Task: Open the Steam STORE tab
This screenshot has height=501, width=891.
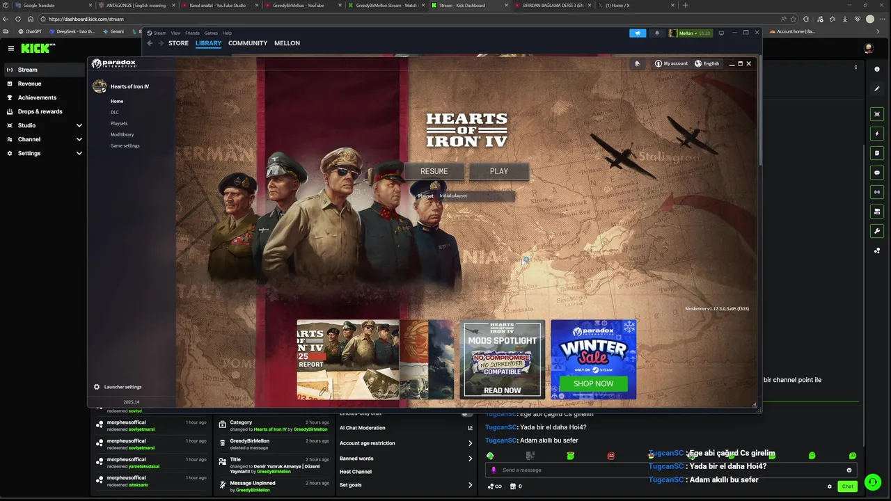Action: [178, 43]
